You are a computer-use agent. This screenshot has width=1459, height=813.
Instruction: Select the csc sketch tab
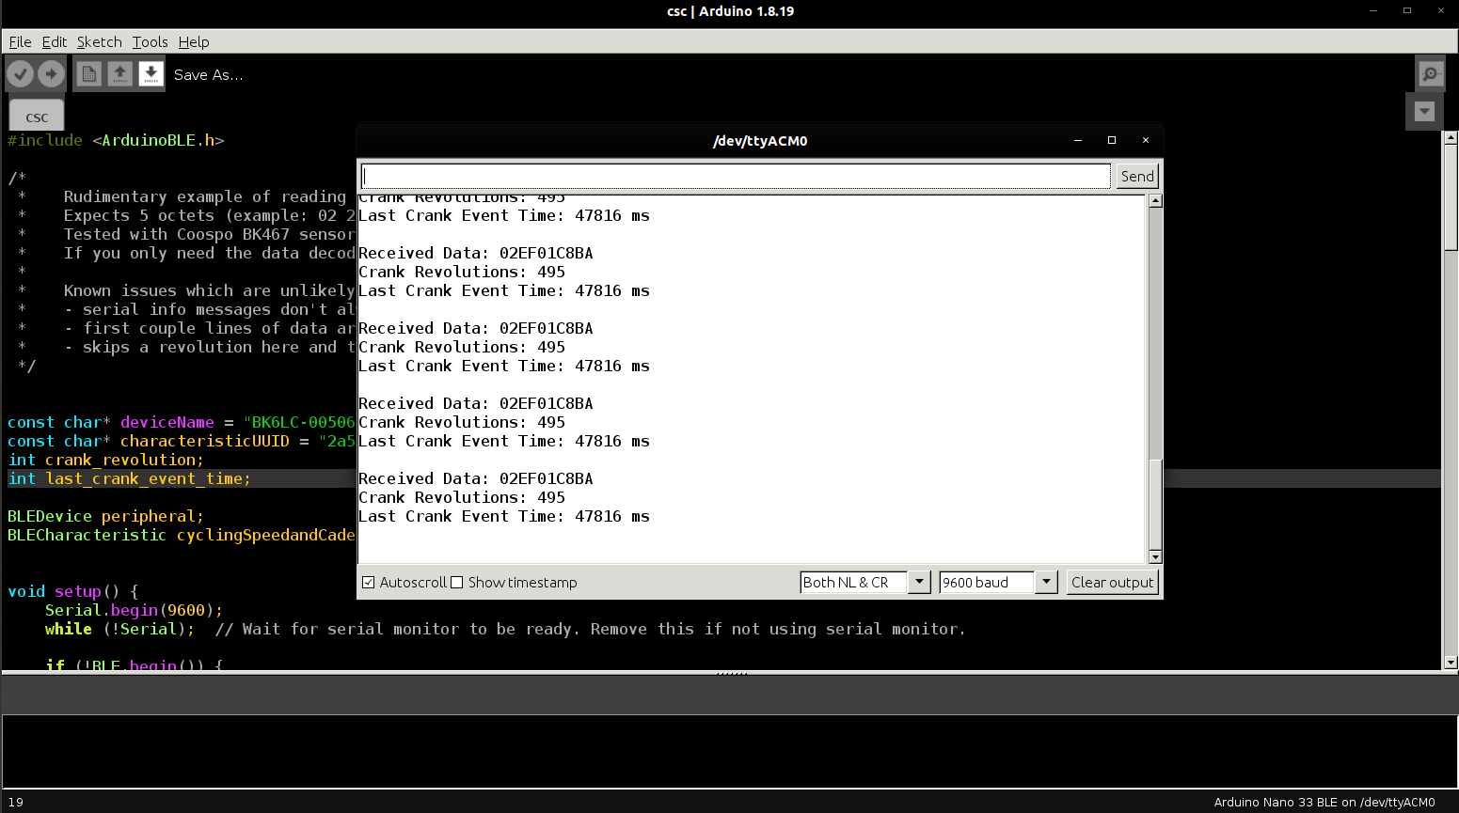pyautogui.click(x=37, y=117)
